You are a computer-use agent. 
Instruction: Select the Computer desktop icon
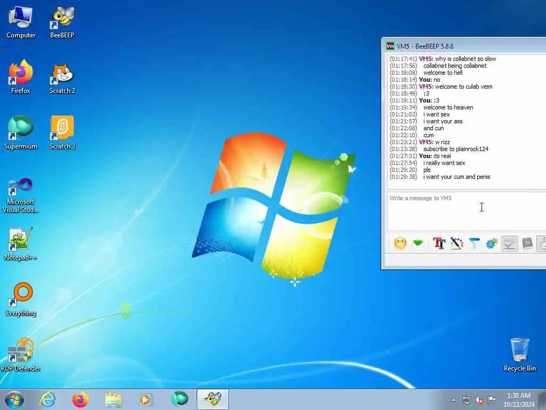tap(21, 21)
